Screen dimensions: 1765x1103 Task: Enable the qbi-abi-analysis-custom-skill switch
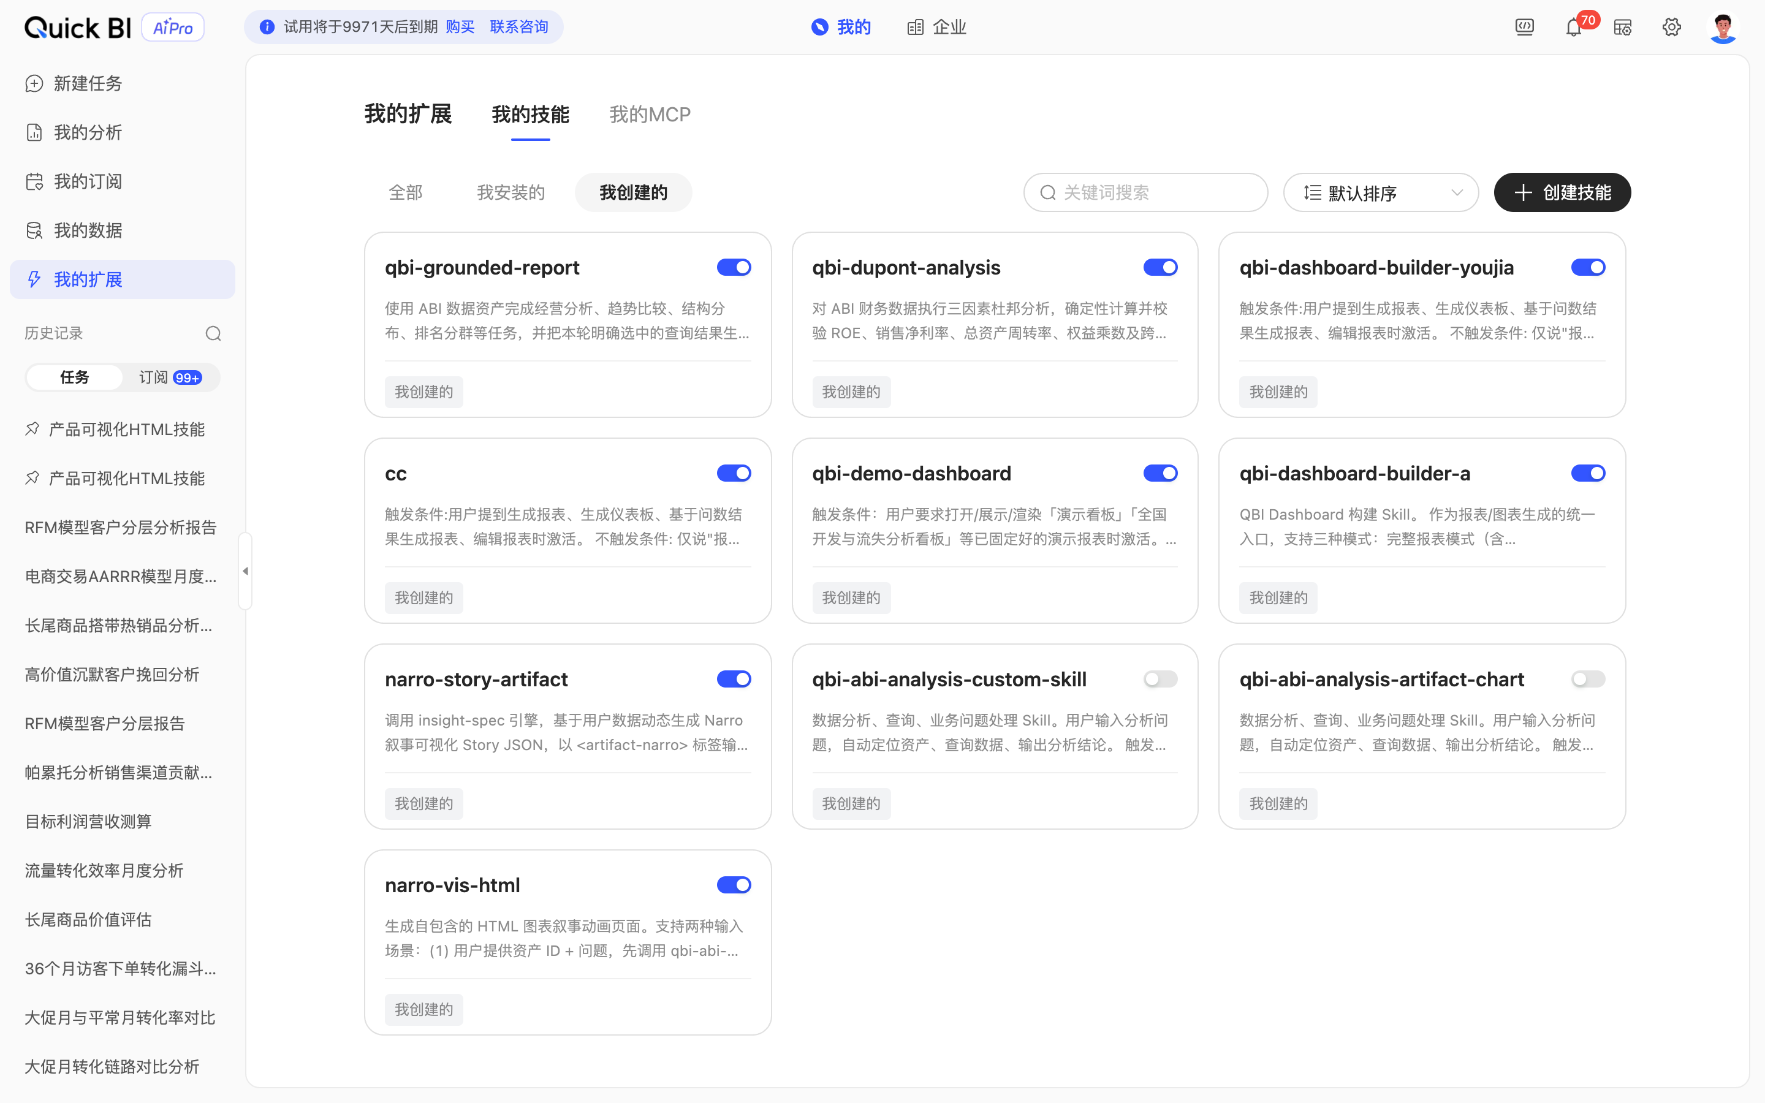click(x=1160, y=679)
